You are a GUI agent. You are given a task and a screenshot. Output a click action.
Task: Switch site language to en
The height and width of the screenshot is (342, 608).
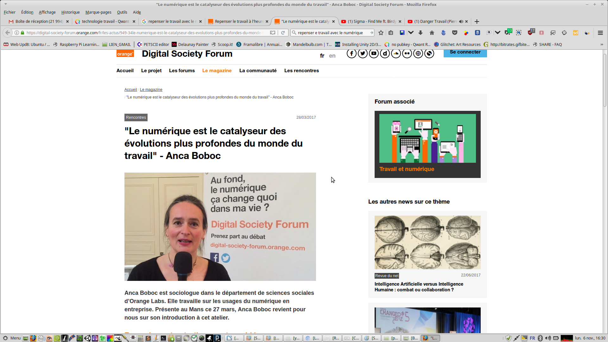pyautogui.click(x=332, y=56)
